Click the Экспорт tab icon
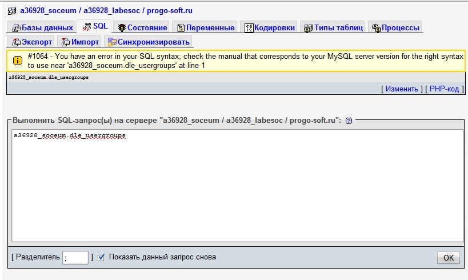The width and height of the screenshot is (468, 280). point(16,42)
